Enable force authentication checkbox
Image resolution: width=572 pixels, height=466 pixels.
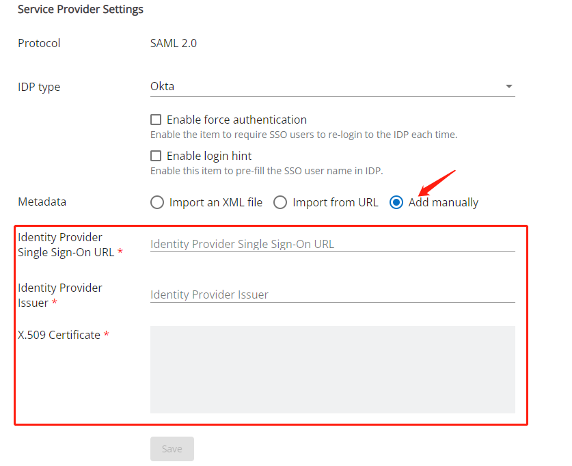(x=156, y=120)
